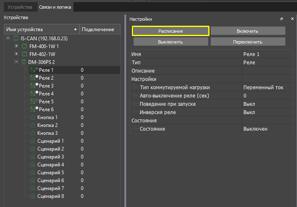Expand the FM-402-1W tree node

coord(17,54)
